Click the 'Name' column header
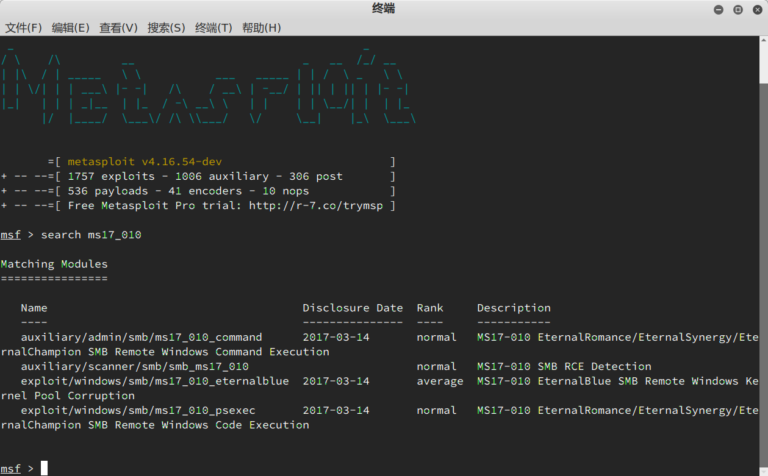This screenshot has width=768, height=476. pyautogui.click(x=34, y=308)
